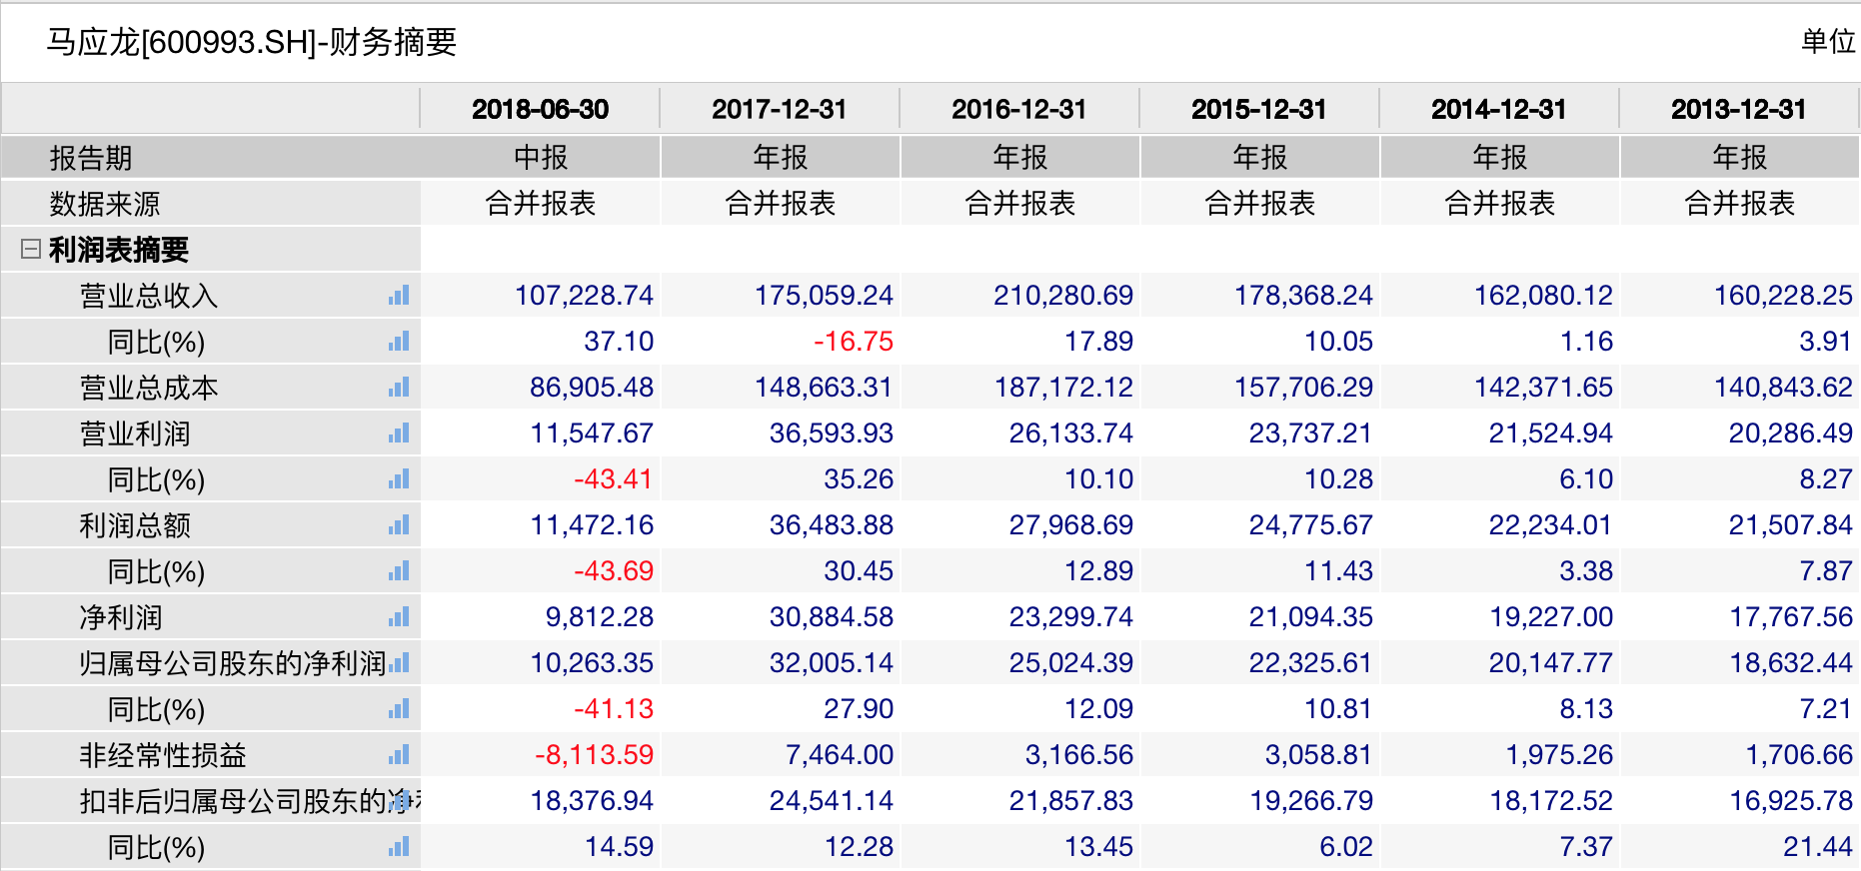Select the 营业总成本 row label

(149, 388)
